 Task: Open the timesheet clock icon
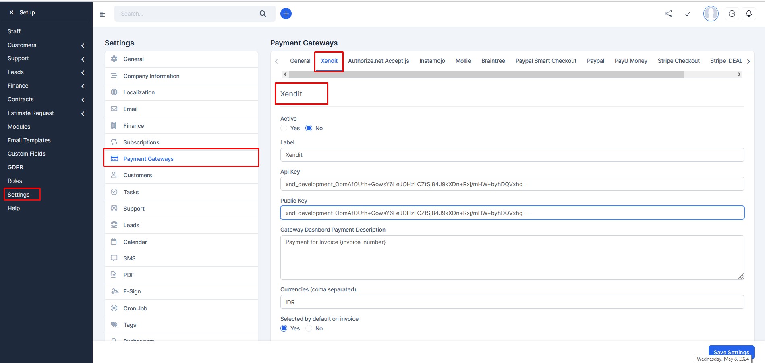732,14
